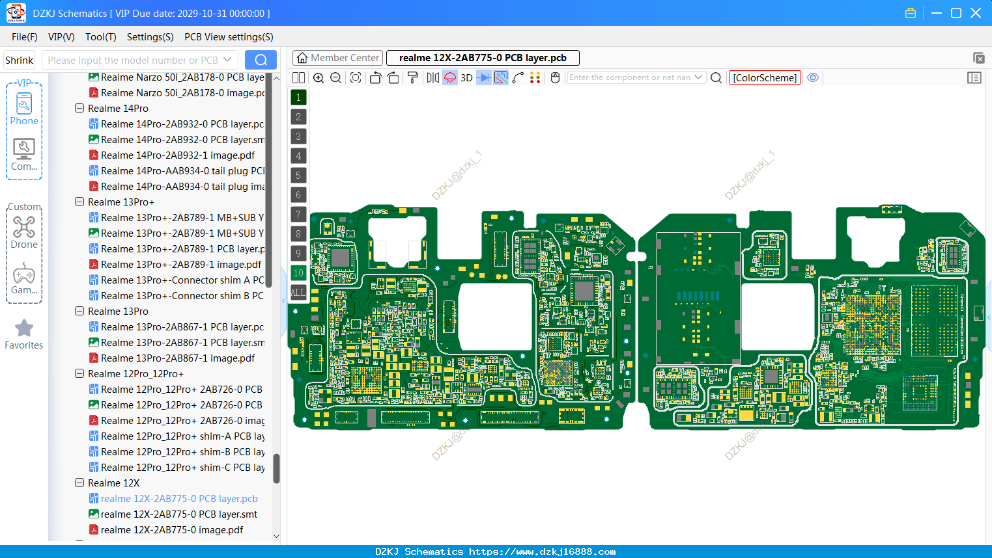Select the paint roller format tool

point(413,77)
